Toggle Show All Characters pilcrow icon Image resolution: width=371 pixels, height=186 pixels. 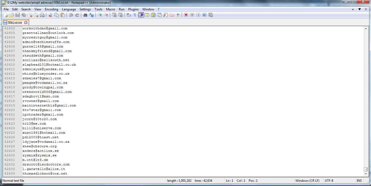135,15
